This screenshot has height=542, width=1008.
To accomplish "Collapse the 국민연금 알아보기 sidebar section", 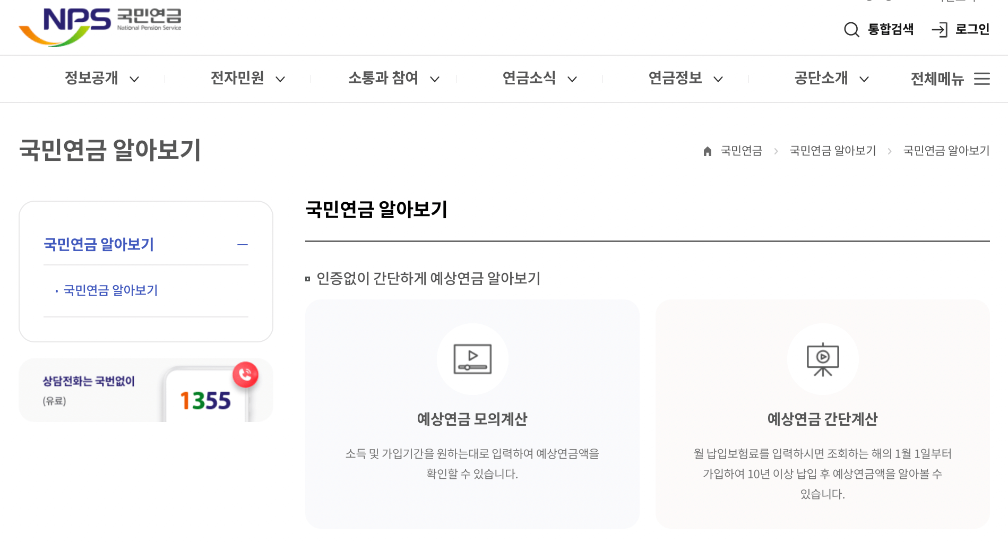I will [243, 245].
